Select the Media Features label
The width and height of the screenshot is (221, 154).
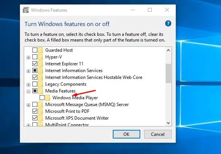(x=60, y=91)
